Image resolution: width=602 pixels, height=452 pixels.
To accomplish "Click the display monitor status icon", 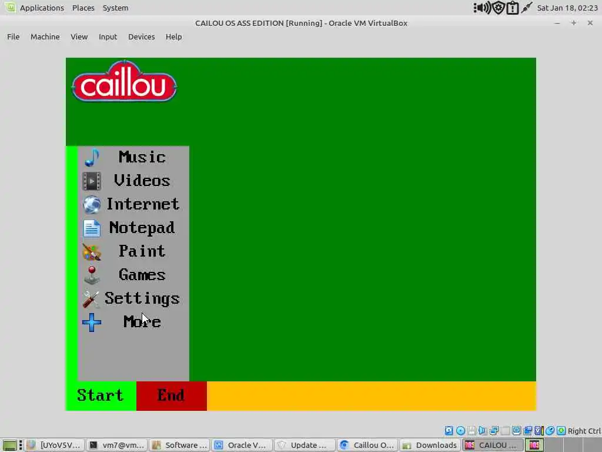I will pyautogui.click(x=516, y=430).
